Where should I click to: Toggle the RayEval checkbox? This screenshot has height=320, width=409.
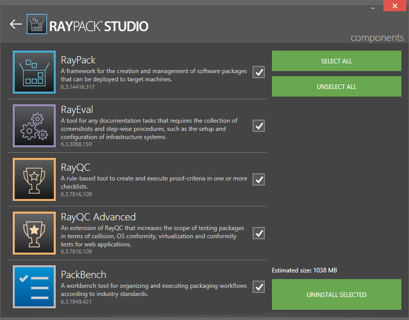tap(259, 126)
